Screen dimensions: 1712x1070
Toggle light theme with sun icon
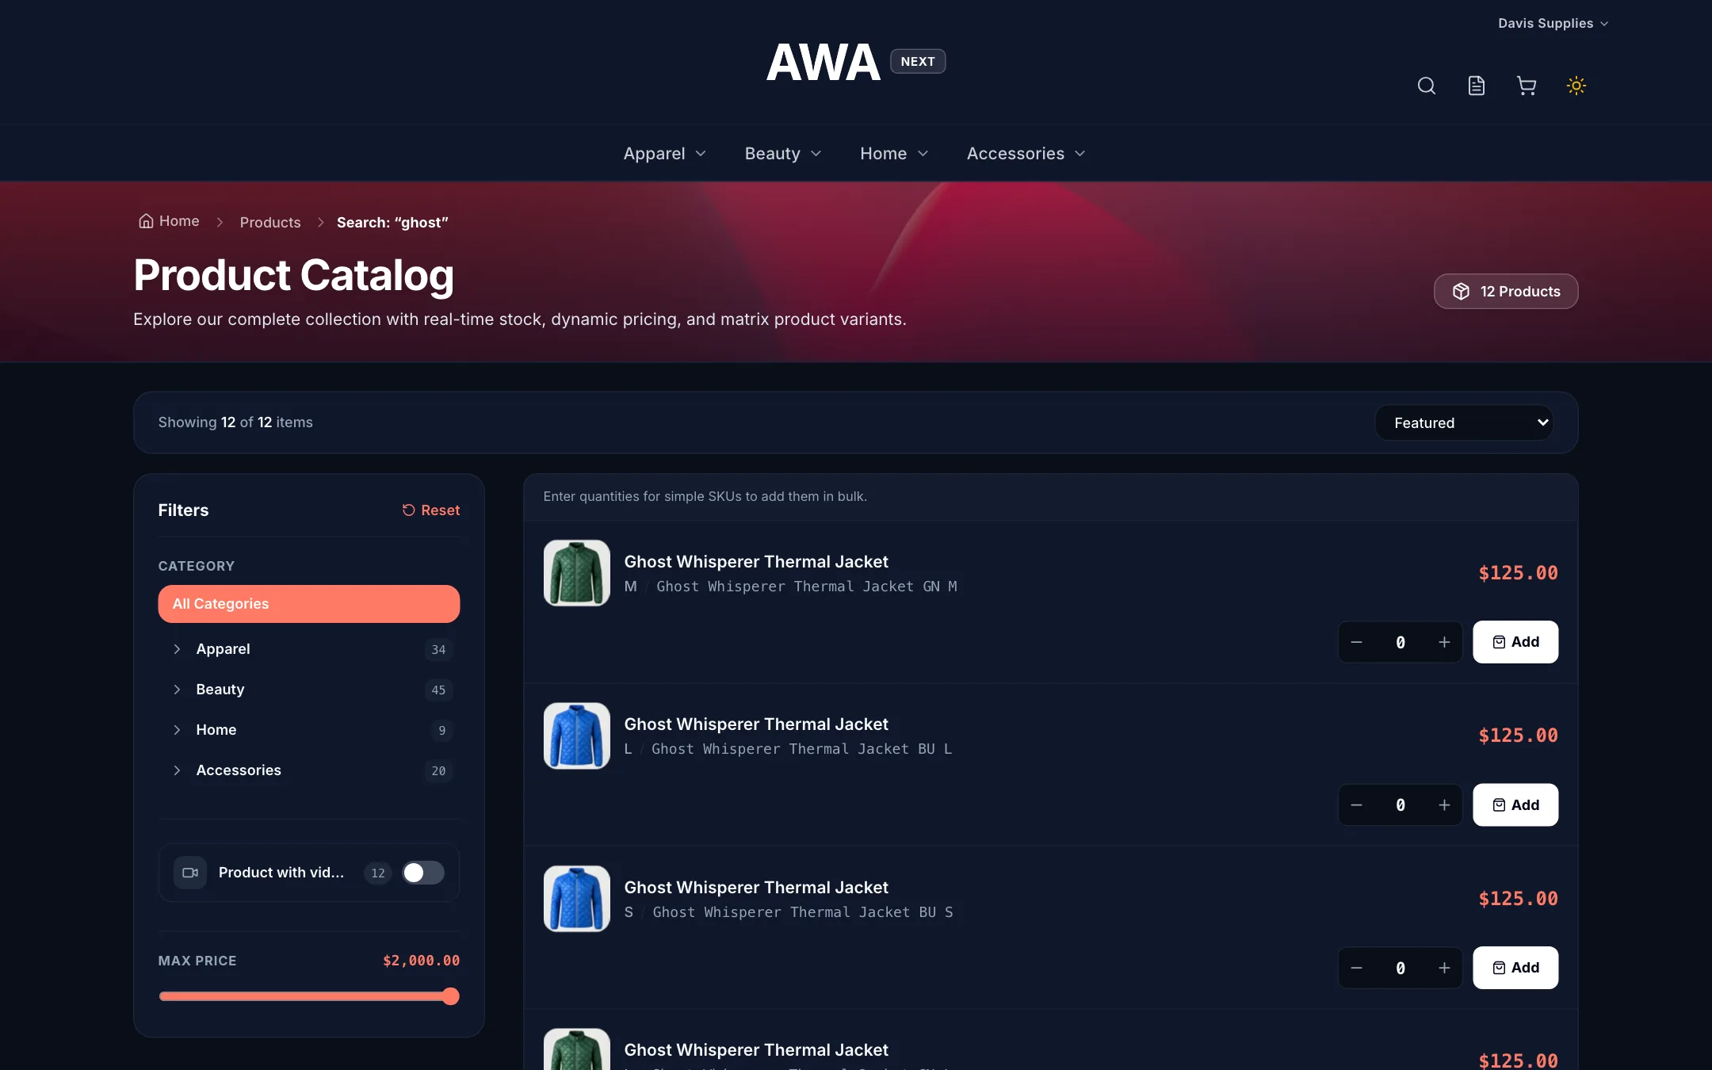pos(1576,86)
